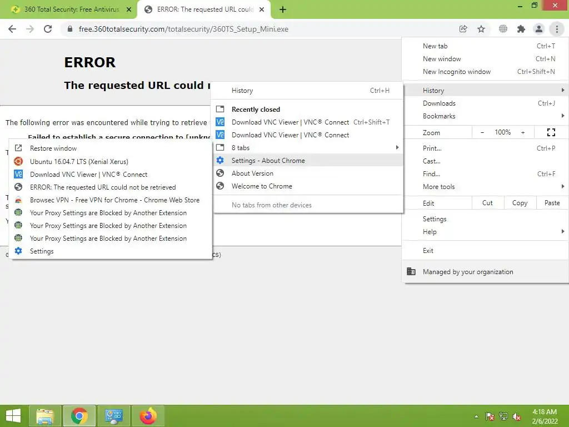569x427 pixels.
Task: Click the address bar URL
Action: coord(183,29)
